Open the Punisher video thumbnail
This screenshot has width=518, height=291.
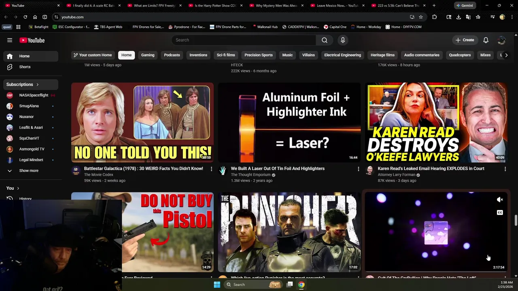[x=289, y=232]
